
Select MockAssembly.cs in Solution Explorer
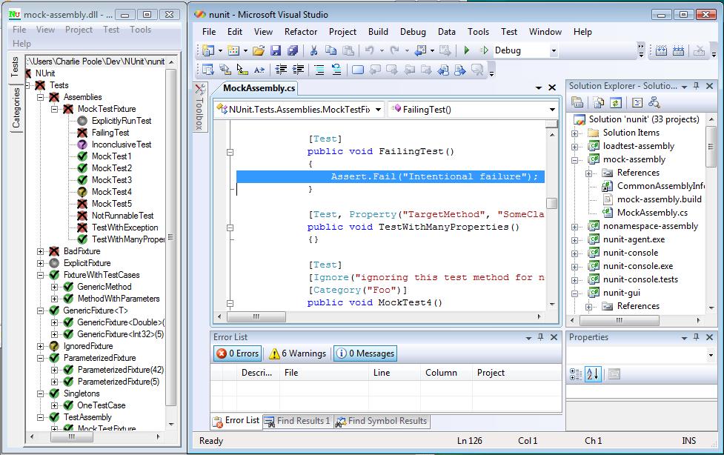[652, 213]
